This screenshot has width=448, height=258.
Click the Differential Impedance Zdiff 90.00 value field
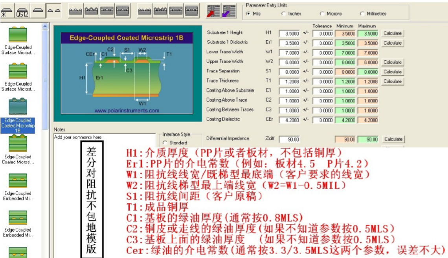point(289,140)
